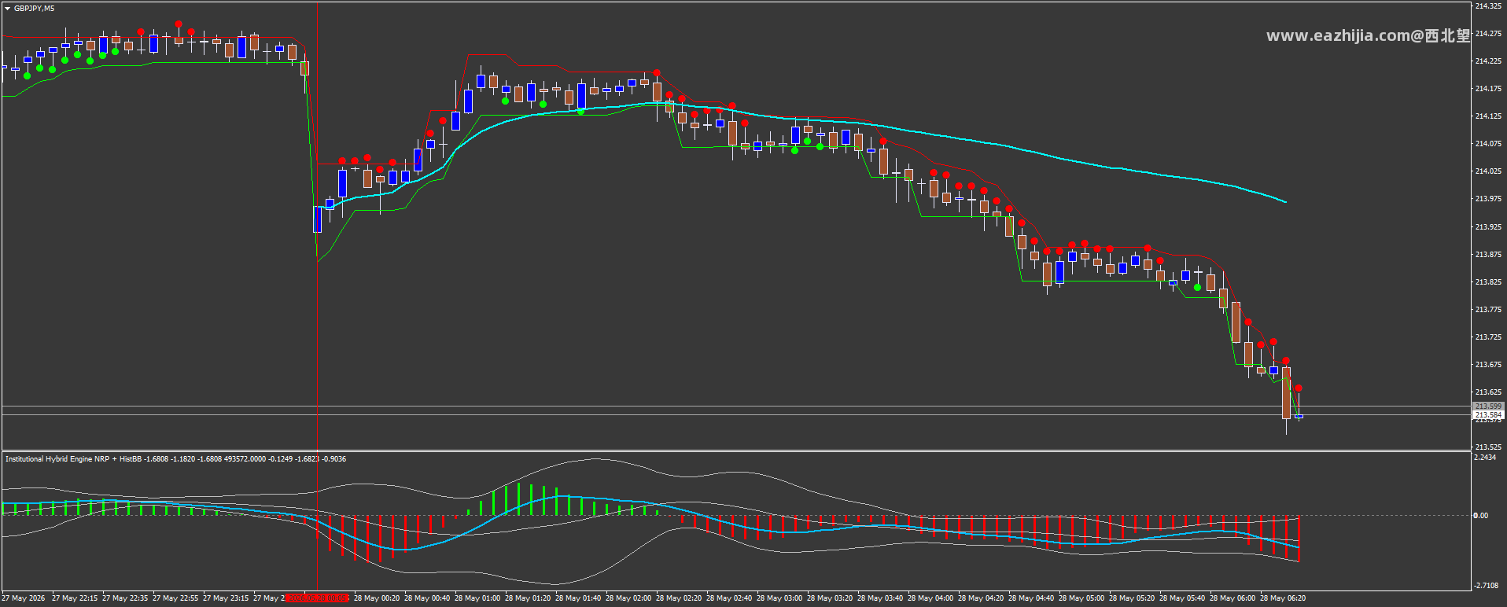Click the 214.225 price scale label

(x=1488, y=61)
